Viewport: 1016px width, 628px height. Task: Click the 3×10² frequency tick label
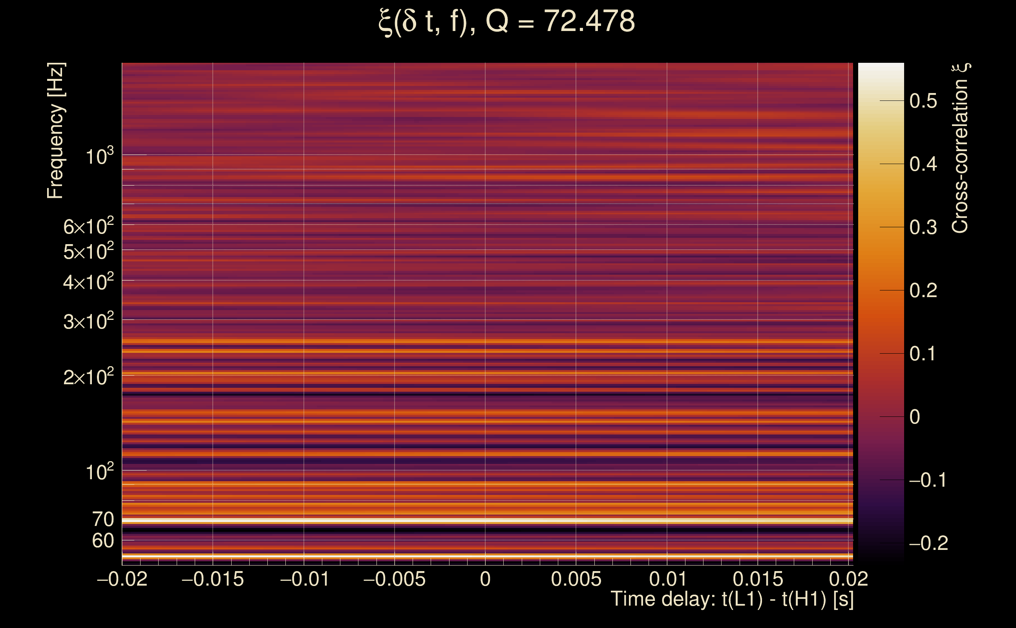88,321
